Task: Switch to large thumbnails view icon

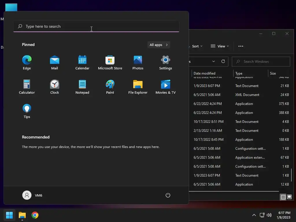Action: tap(289, 197)
